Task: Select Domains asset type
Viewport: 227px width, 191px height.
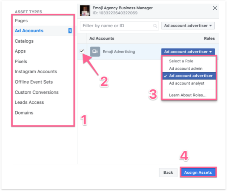Action: [24, 113]
